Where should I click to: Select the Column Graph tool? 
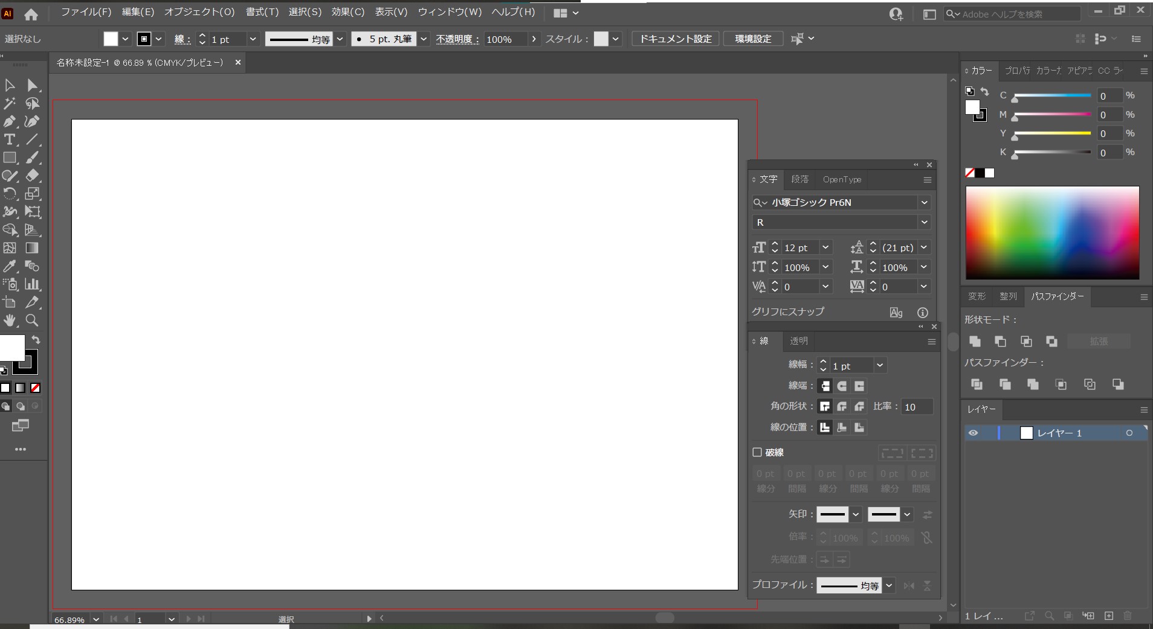pyautogui.click(x=32, y=284)
